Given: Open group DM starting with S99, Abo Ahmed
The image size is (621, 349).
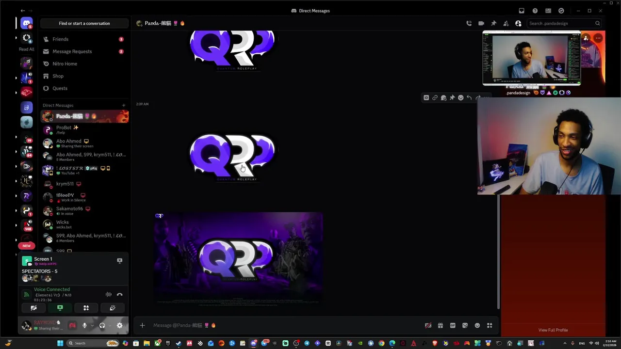Looking at the screenshot, I should [84, 238].
